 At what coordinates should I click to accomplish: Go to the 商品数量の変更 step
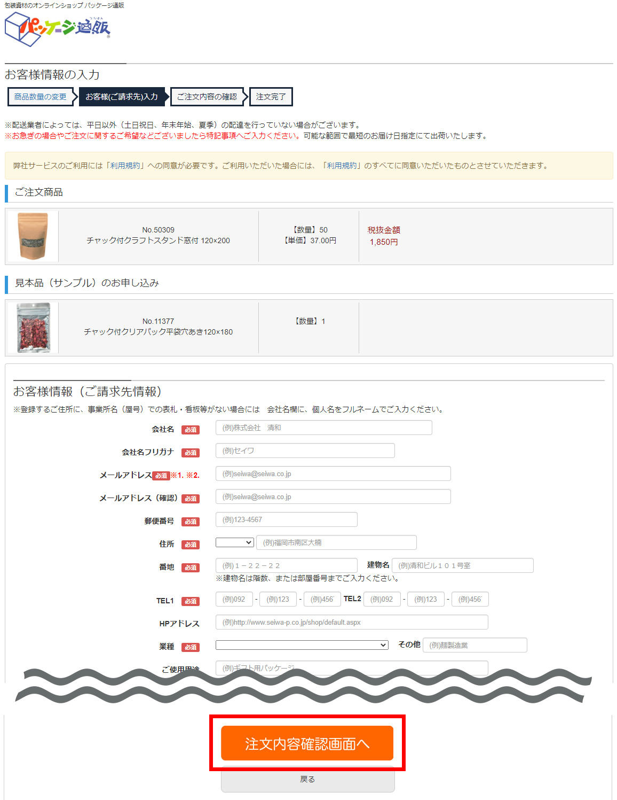(40, 97)
